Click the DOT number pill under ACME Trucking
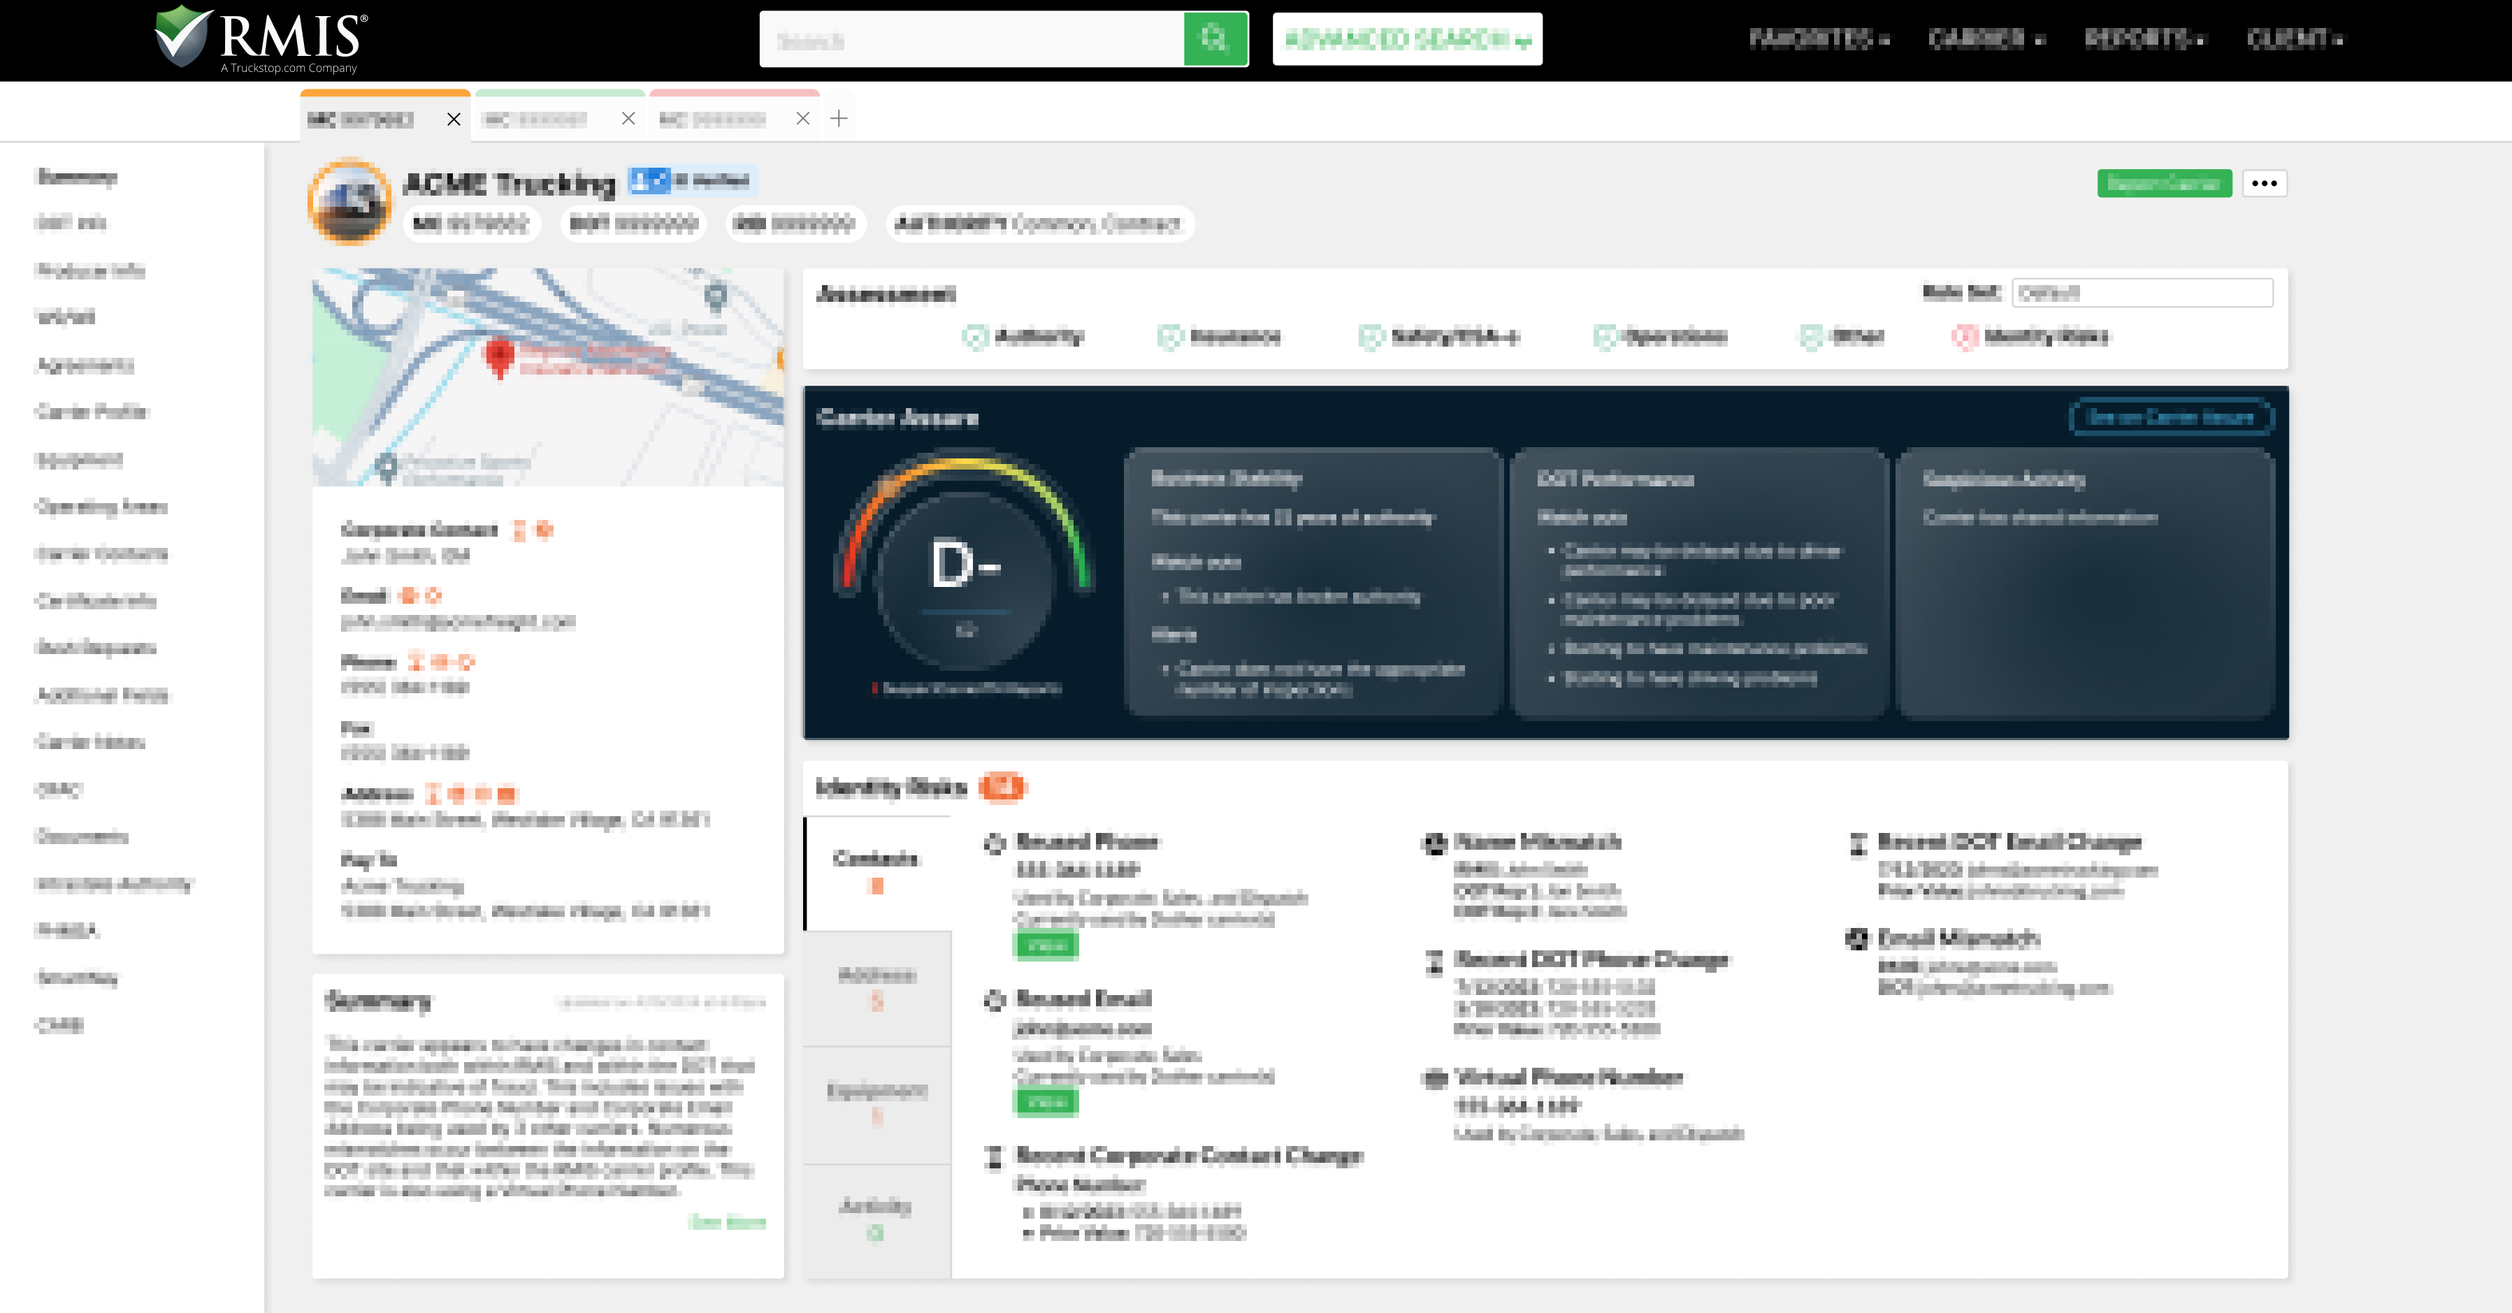This screenshot has height=1313, width=2512. [x=634, y=224]
